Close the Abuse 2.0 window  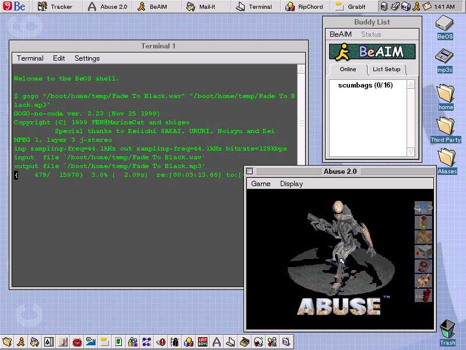[250, 171]
